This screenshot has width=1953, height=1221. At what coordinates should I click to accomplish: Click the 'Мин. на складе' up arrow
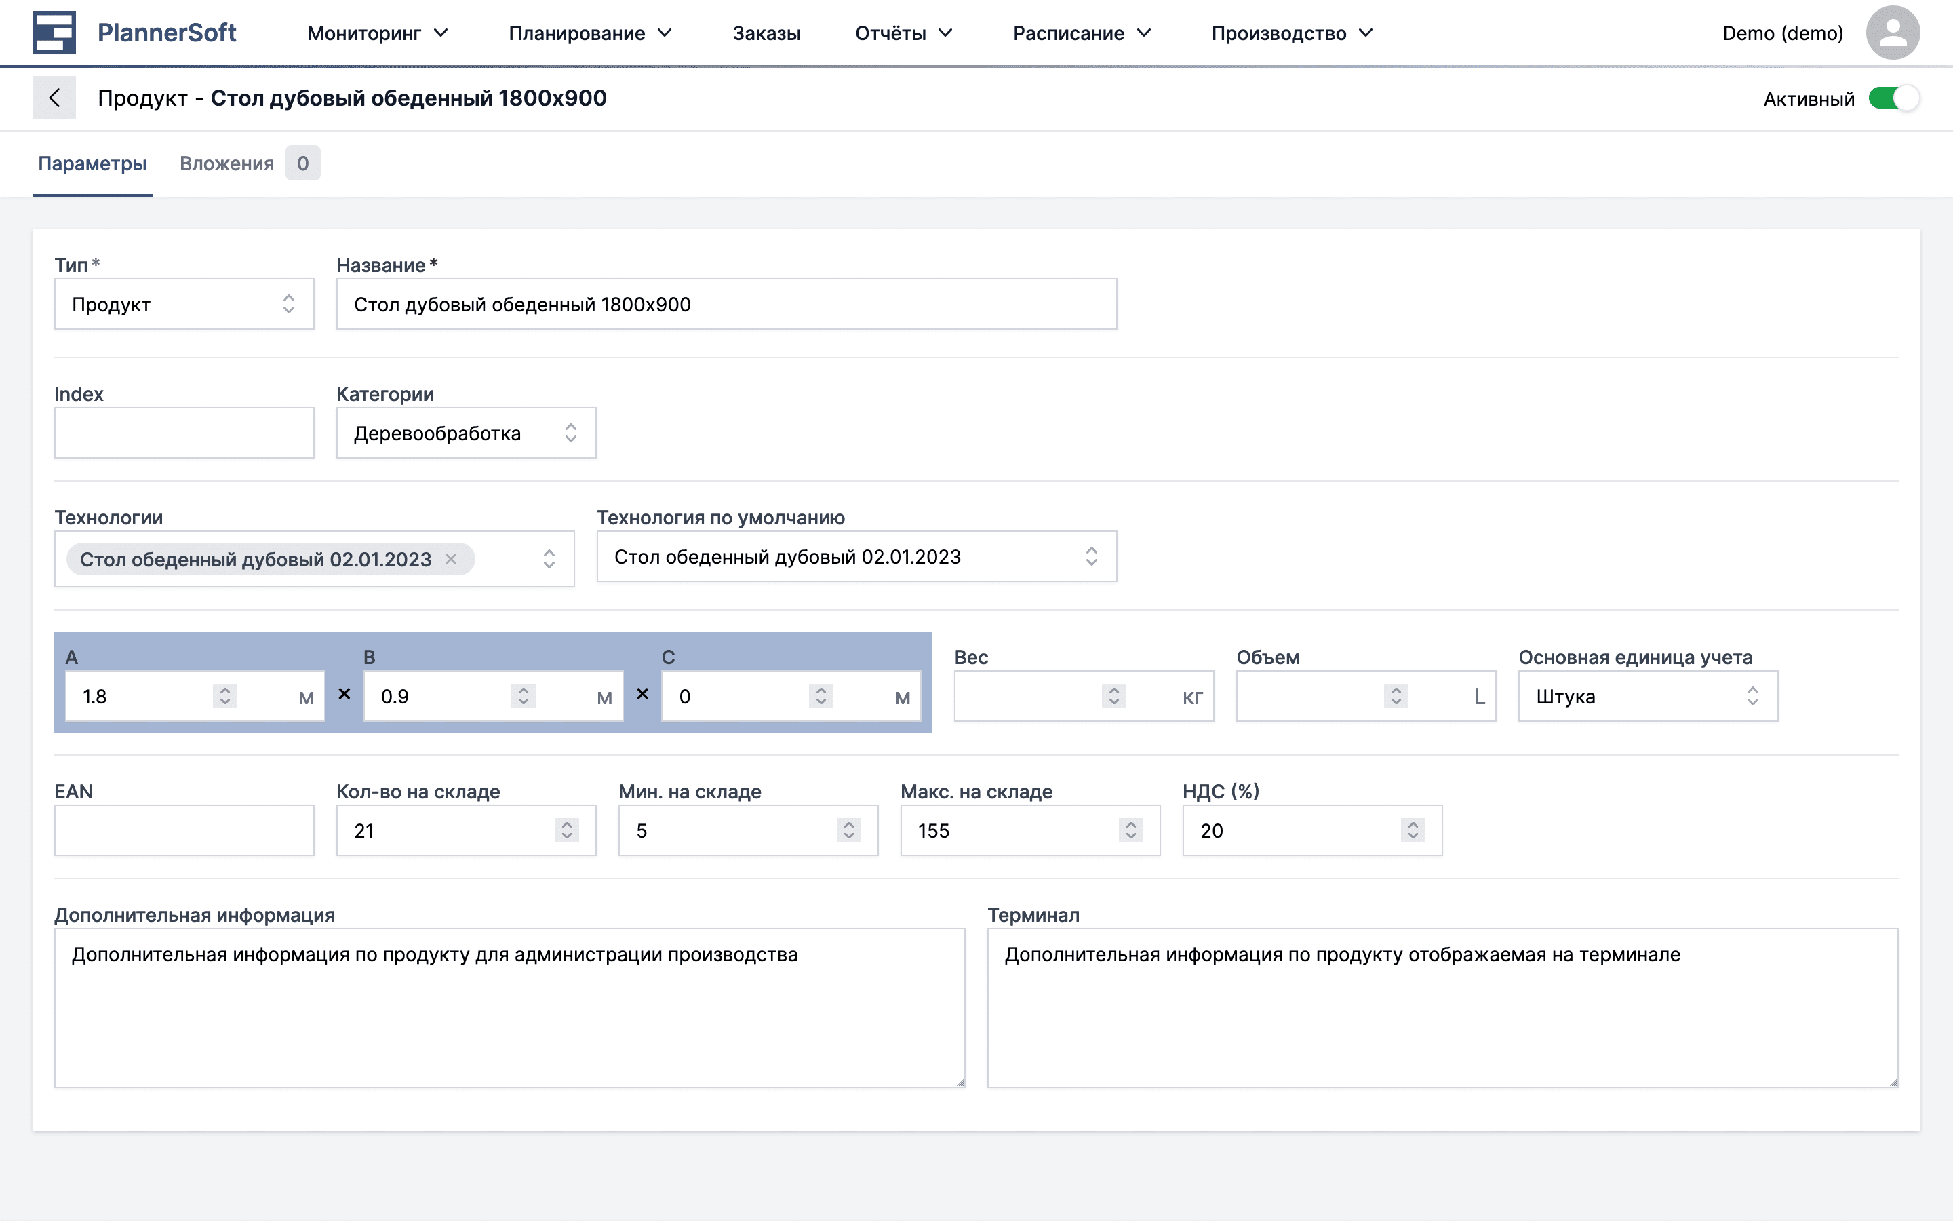point(849,824)
